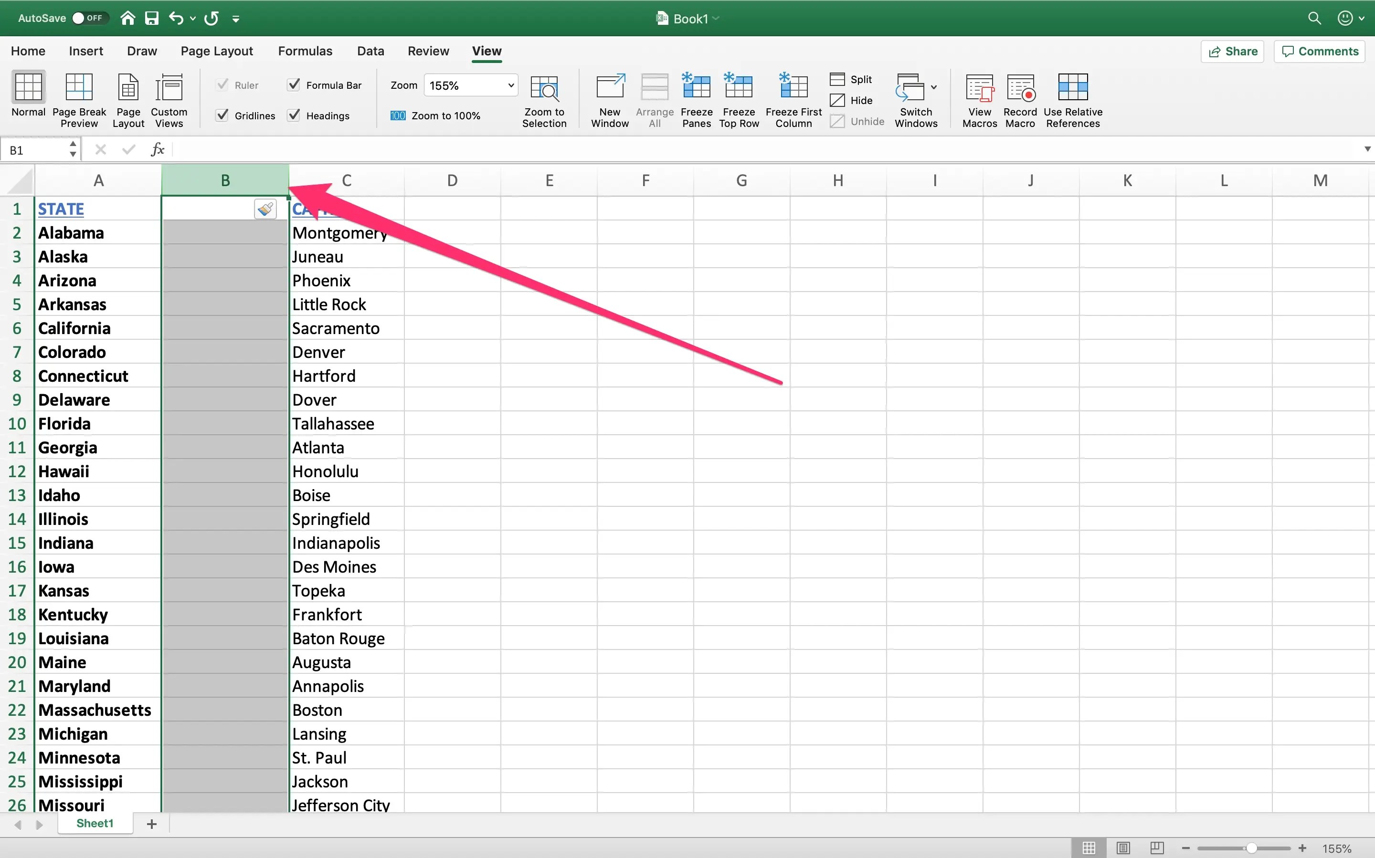This screenshot has width=1375, height=858.
Task: Expand the formula bar chevron
Action: click(x=1367, y=149)
